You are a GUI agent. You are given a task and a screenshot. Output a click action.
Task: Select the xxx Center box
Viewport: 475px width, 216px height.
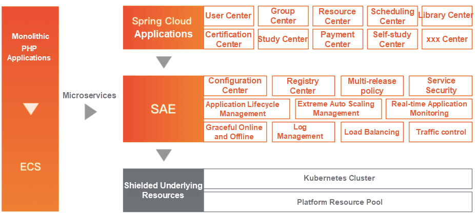tap(447, 39)
